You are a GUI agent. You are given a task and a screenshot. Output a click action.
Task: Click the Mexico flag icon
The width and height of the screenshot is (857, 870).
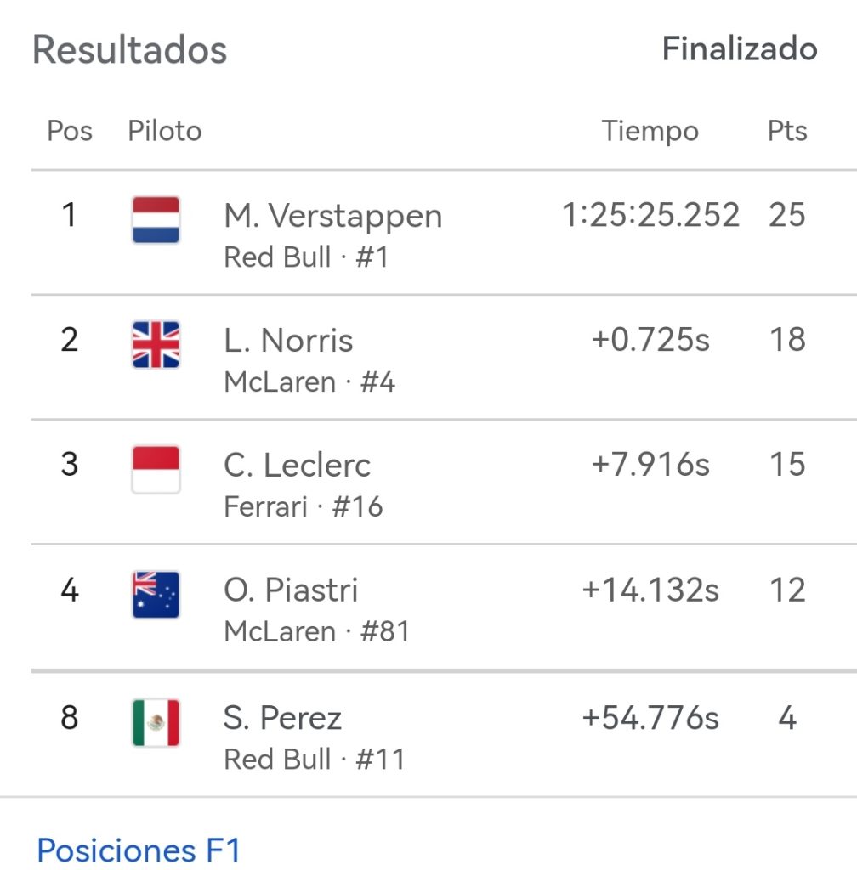(x=156, y=722)
